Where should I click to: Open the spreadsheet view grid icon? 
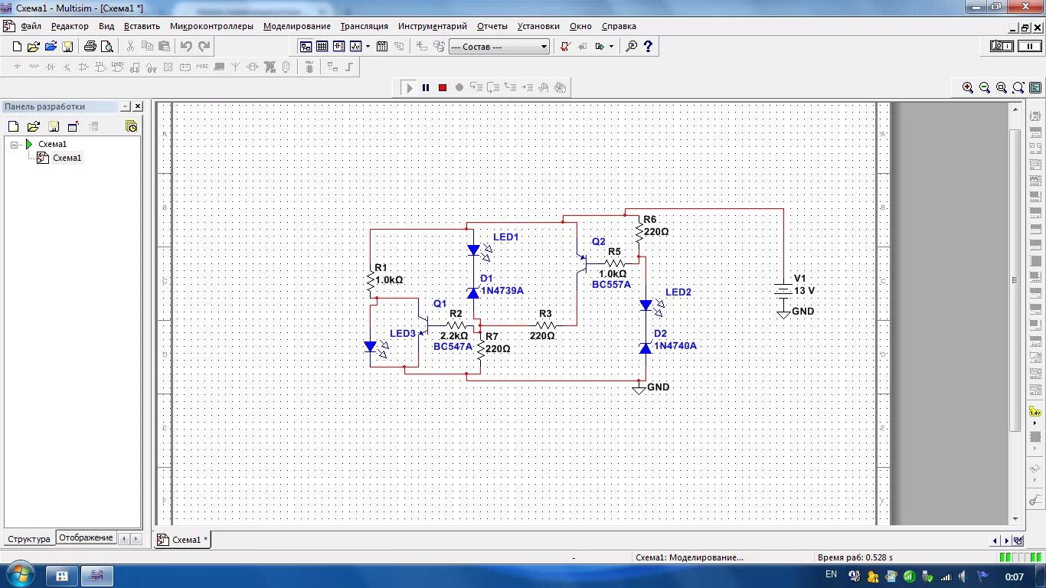(322, 46)
